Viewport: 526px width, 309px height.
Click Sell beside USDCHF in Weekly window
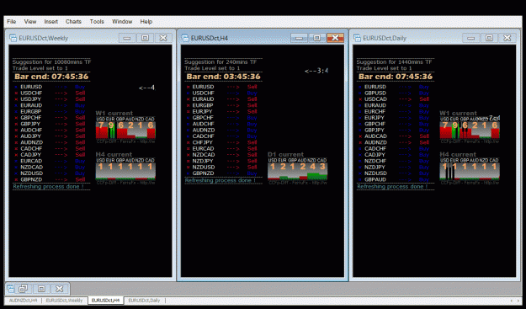(80, 93)
